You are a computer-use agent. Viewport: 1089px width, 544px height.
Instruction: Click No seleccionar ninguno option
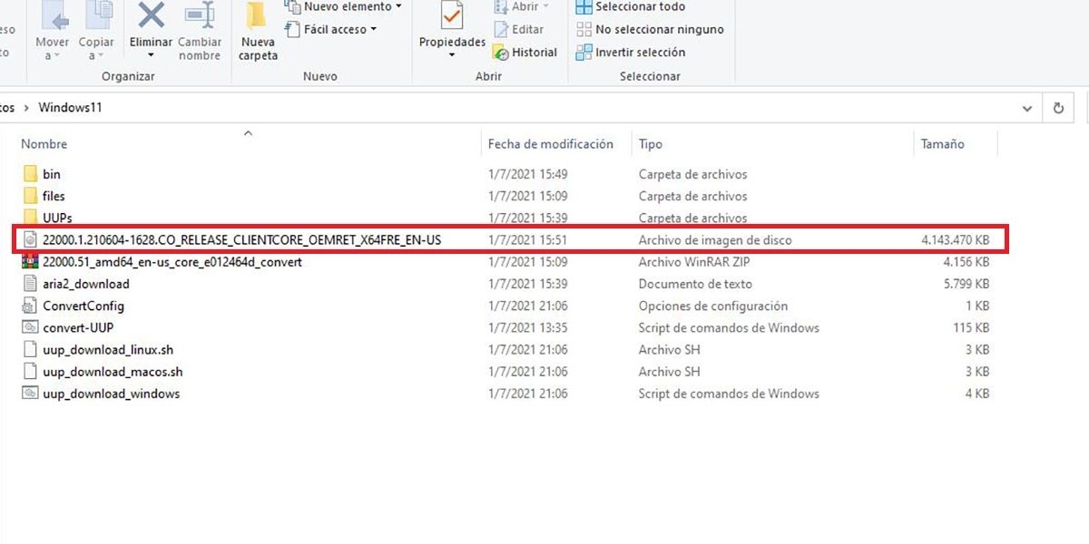[x=650, y=30]
